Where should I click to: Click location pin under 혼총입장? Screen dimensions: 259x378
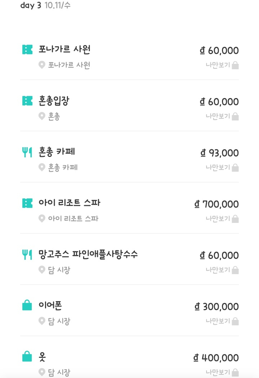(42, 116)
